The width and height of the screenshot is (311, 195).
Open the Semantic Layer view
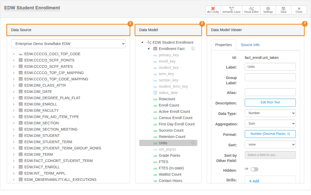point(231,10)
